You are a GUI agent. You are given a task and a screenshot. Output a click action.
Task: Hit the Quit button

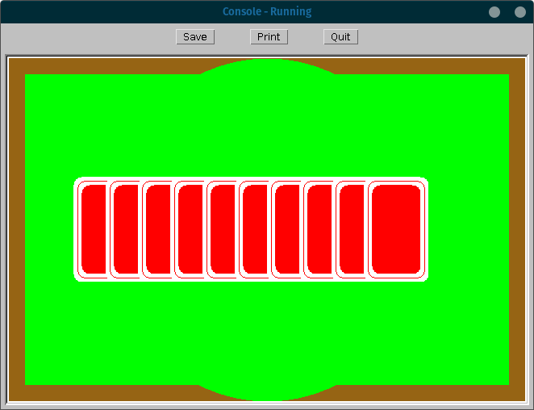[340, 37]
